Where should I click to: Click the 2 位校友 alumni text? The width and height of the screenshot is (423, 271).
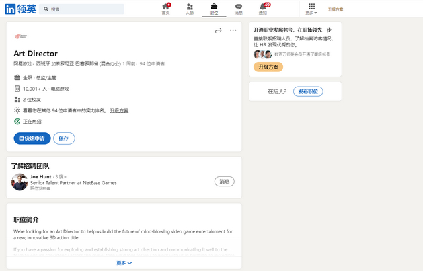[x=32, y=100]
